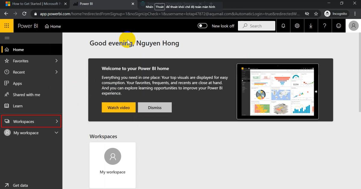Send feedback via the smiley icon
Viewport: 361px width, 189px height.
pos(338,26)
